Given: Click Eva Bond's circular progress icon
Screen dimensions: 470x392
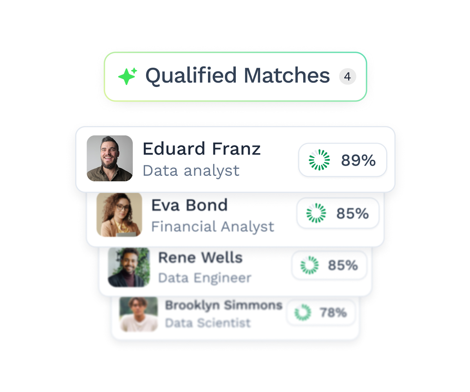Looking at the screenshot, I should click(316, 213).
